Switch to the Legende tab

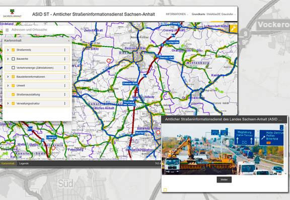coord(24,164)
